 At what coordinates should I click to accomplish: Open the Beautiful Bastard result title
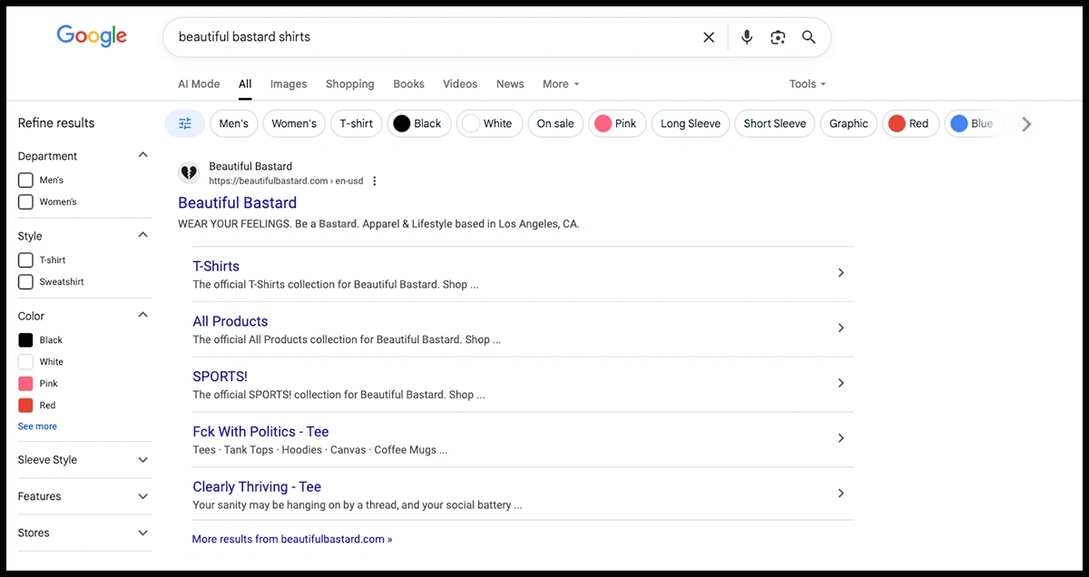[x=237, y=202]
